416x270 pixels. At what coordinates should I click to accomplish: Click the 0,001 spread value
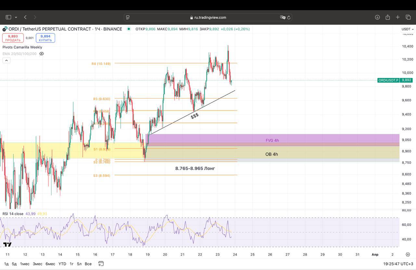(30, 38)
